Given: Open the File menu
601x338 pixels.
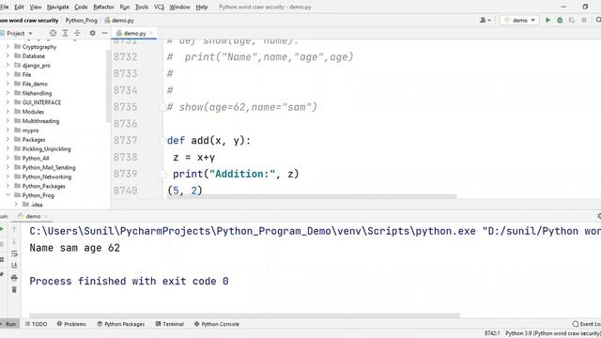Looking at the screenshot, I should click(4, 7).
